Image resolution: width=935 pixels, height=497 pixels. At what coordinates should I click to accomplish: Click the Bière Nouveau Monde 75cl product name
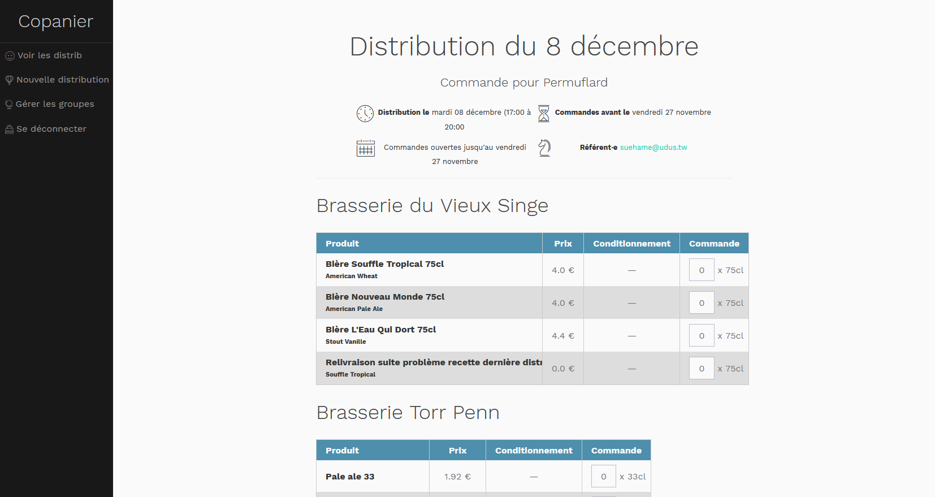pyautogui.click(x=385, y=297)
